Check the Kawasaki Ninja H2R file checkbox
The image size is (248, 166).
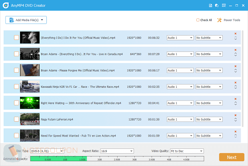pyautogui.click(x=16, y=87)
